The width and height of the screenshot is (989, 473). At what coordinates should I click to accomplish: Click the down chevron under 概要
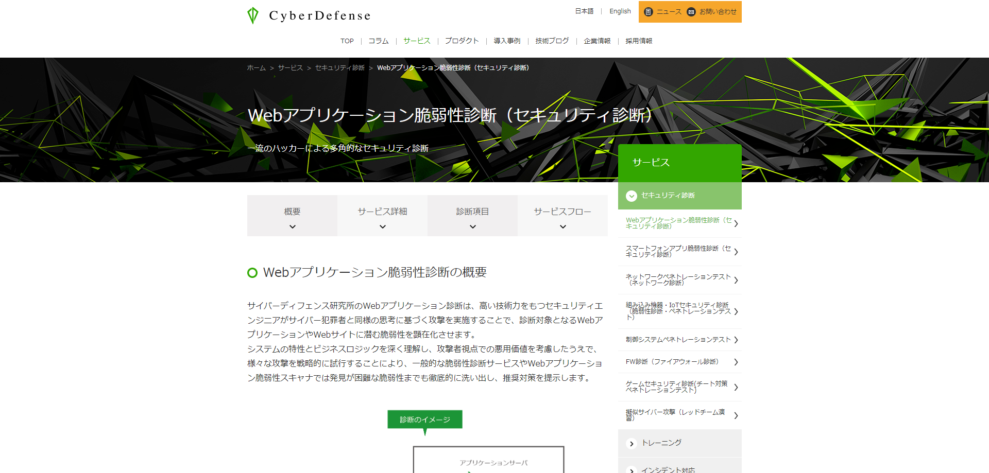(293, 226)
